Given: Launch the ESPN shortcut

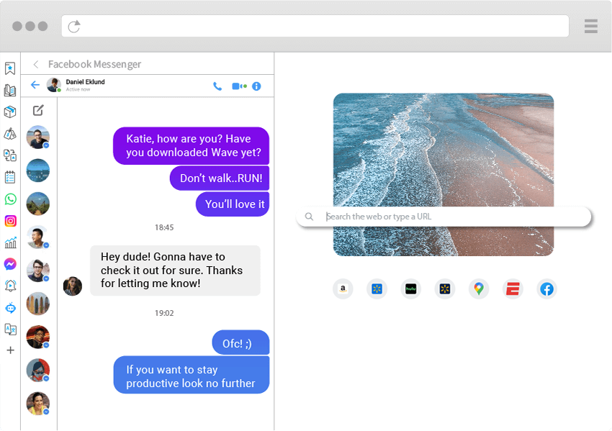Looking at the screenshot, I should pyautogui.click(x=512, y=289).
